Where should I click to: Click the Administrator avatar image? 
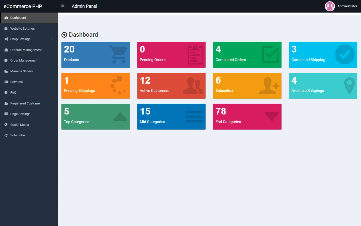330,6
